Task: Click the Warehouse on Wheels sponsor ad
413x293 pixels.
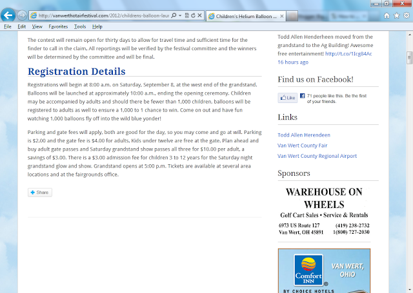Action: coord(324,211)
